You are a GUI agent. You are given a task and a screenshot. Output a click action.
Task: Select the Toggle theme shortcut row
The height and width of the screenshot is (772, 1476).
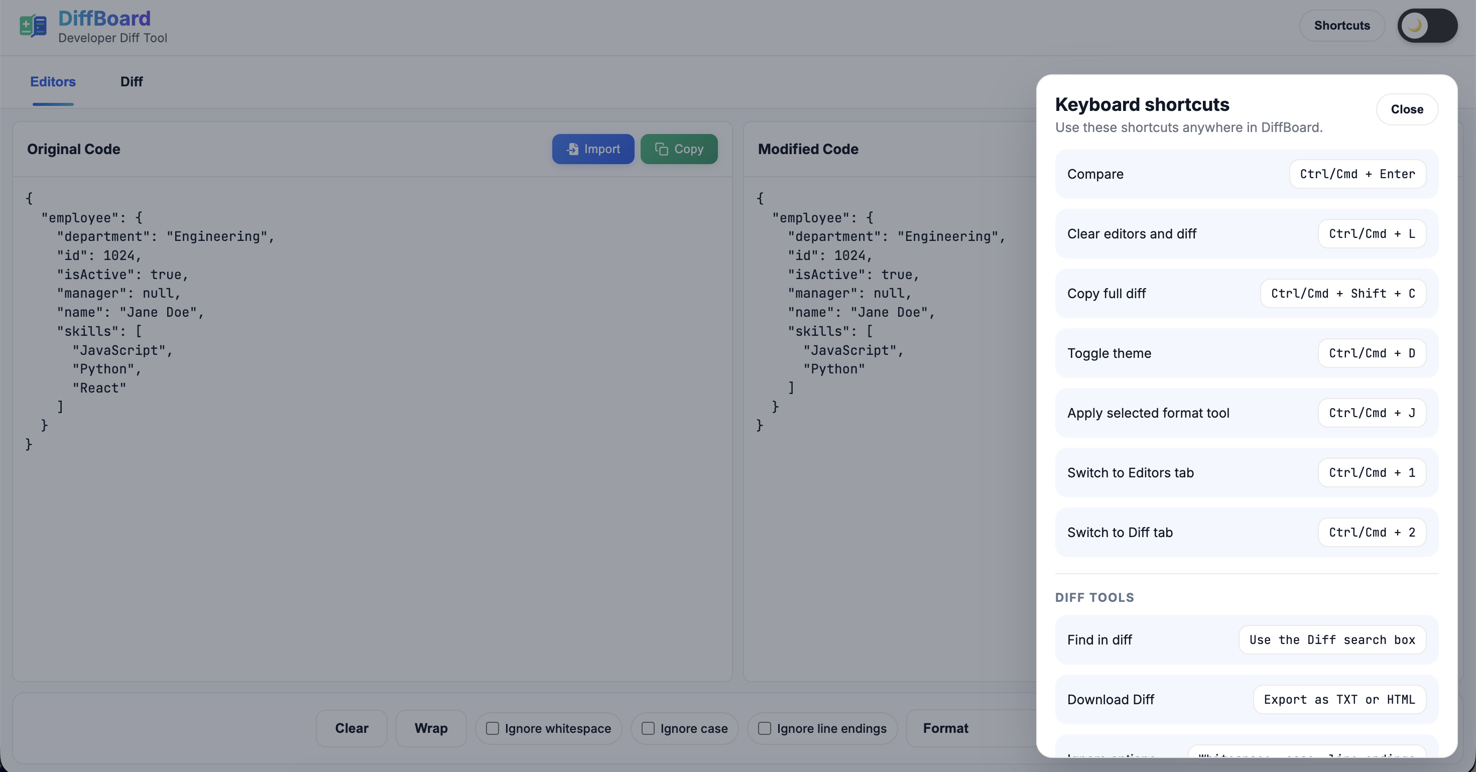1246,353
